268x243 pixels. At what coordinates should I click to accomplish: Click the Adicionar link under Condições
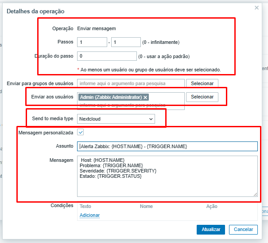[89, 215]
